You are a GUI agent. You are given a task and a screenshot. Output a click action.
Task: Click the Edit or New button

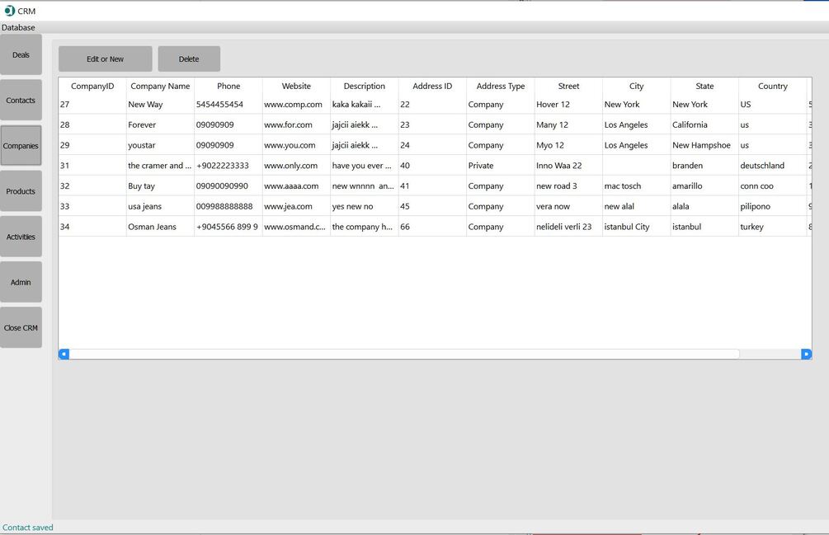[x=104, y=59]
